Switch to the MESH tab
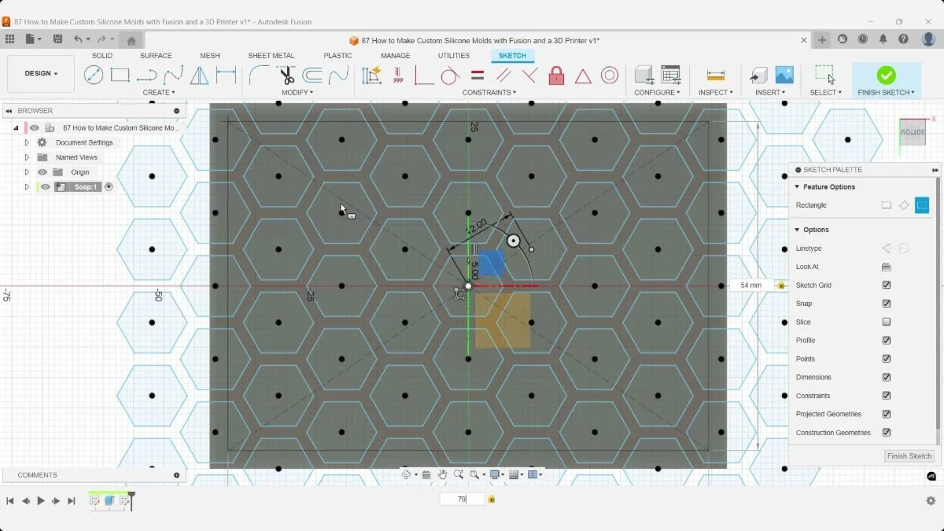The height and width of the screenshot is (531, 944). [x=210, y=56]
